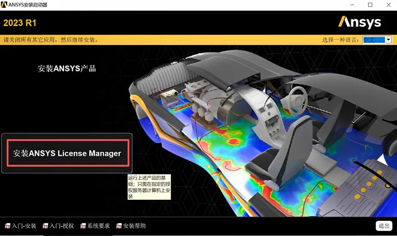Click the 退出 exit button
This screenshot has height=236, width=397.
click(384, 226)
